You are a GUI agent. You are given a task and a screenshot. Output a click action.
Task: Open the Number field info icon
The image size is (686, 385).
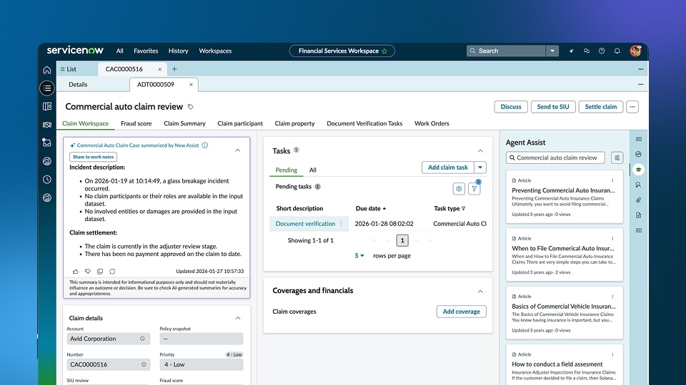click(144, 364)
